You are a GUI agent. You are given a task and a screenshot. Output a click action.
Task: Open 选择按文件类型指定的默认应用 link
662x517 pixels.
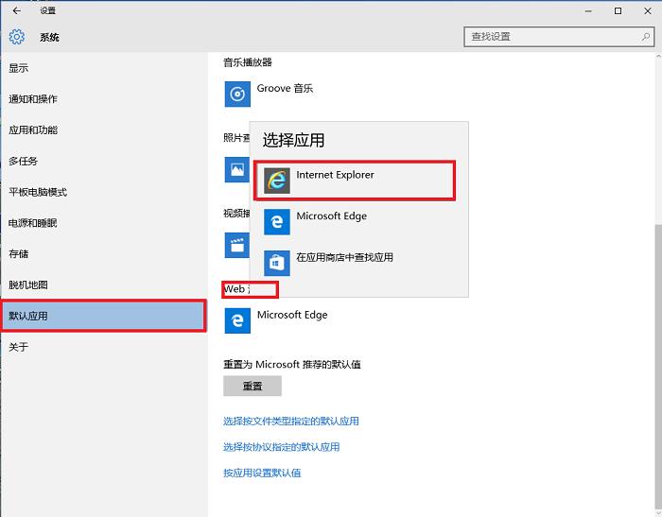[291, 421]
